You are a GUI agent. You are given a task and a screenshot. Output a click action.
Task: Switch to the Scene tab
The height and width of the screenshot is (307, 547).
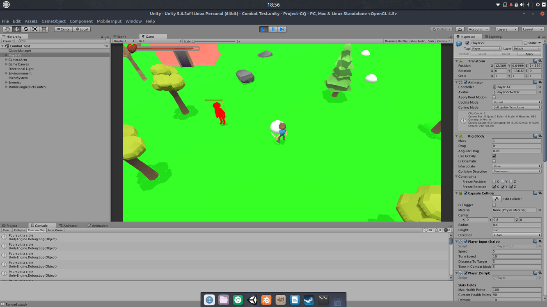pos(120,36)
